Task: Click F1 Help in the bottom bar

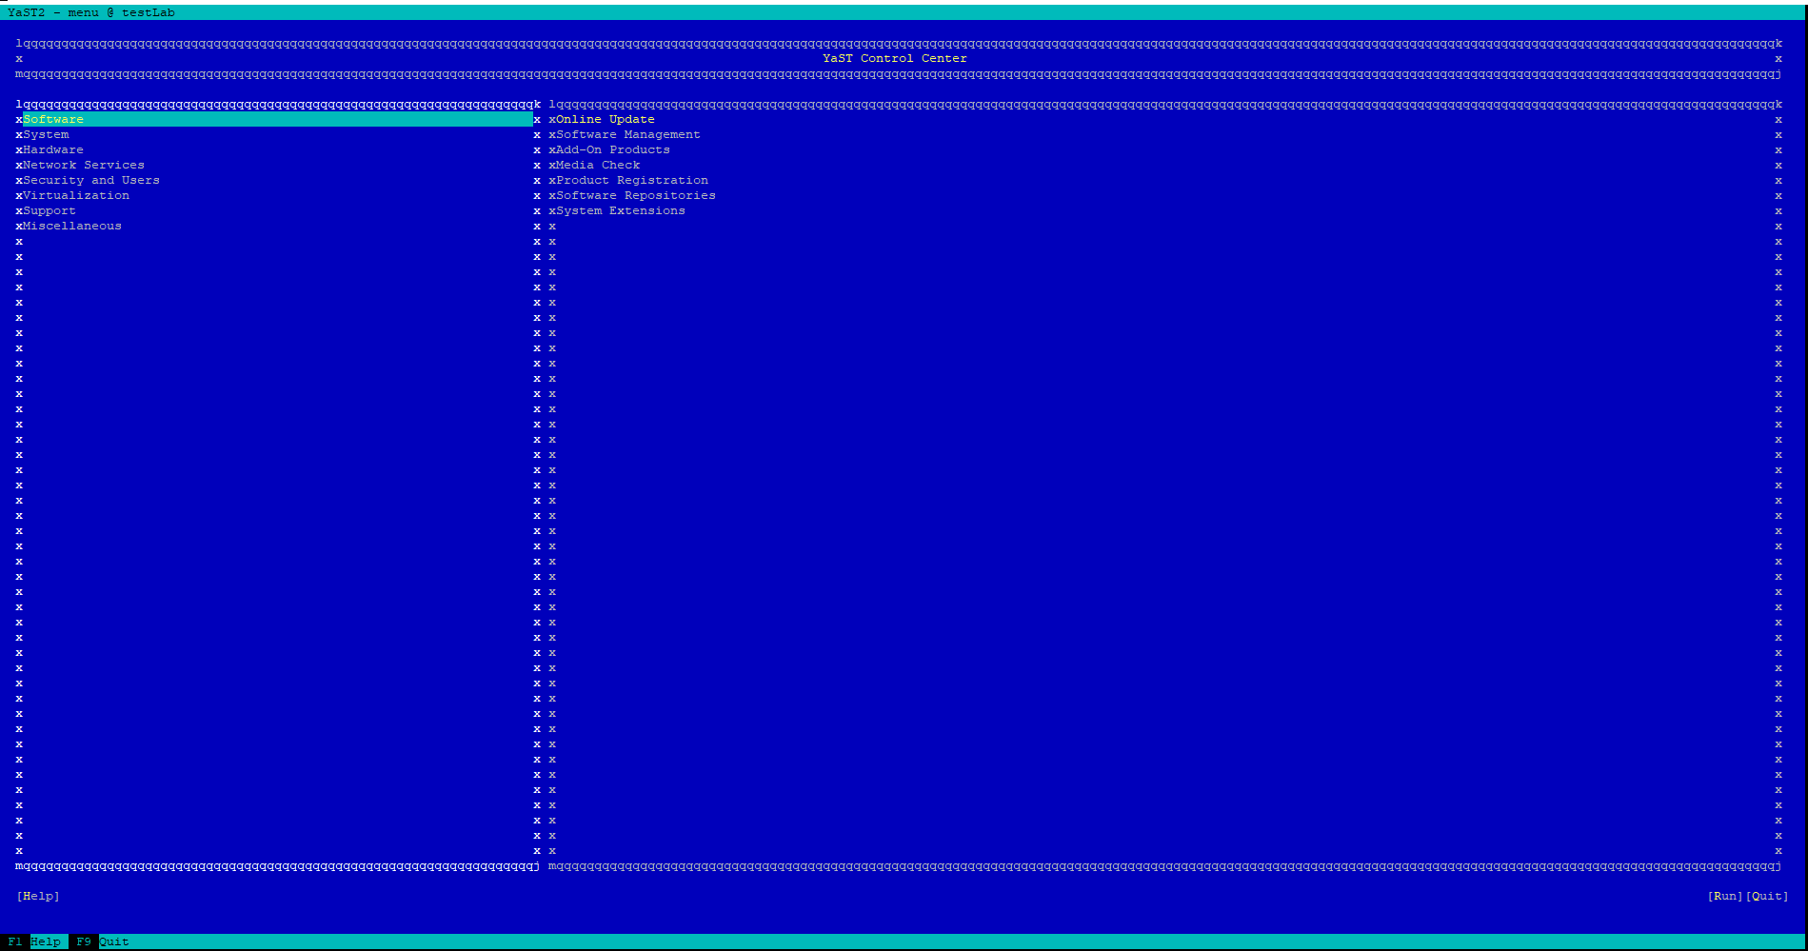Action: (x=34, y=942)
